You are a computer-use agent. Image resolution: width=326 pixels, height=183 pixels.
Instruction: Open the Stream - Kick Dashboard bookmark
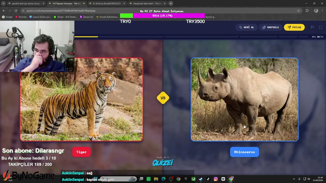tap(65, 17)
